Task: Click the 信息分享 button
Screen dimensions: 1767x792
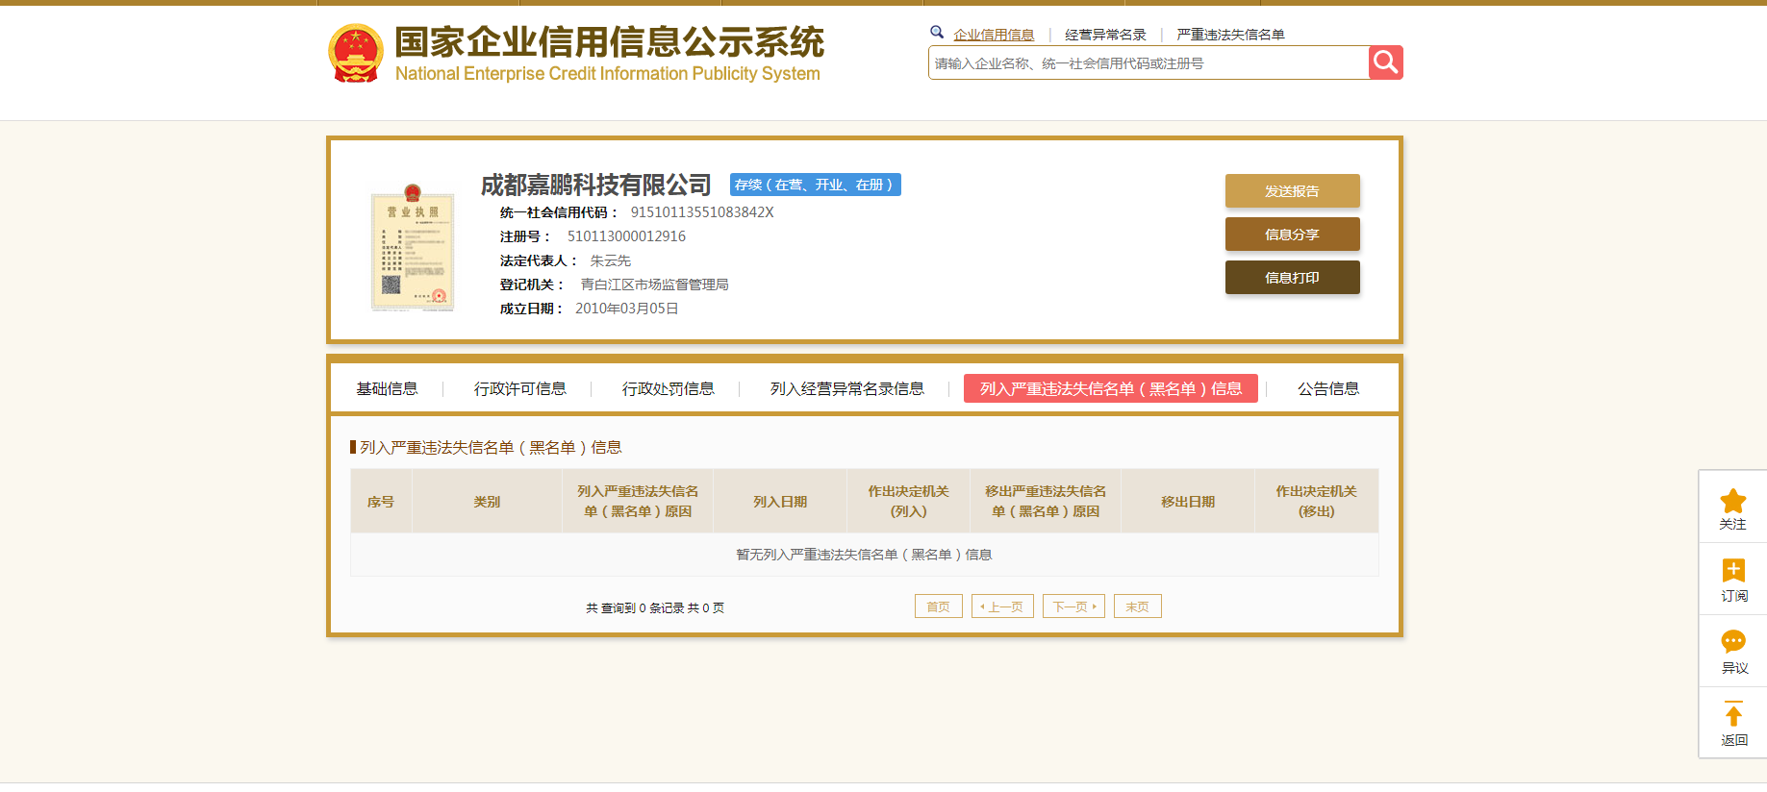Action: [1292, 235]
